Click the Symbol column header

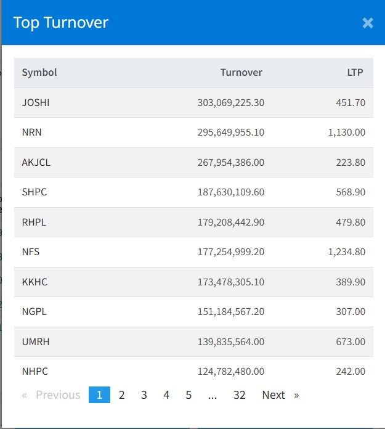tap(39, 73)
